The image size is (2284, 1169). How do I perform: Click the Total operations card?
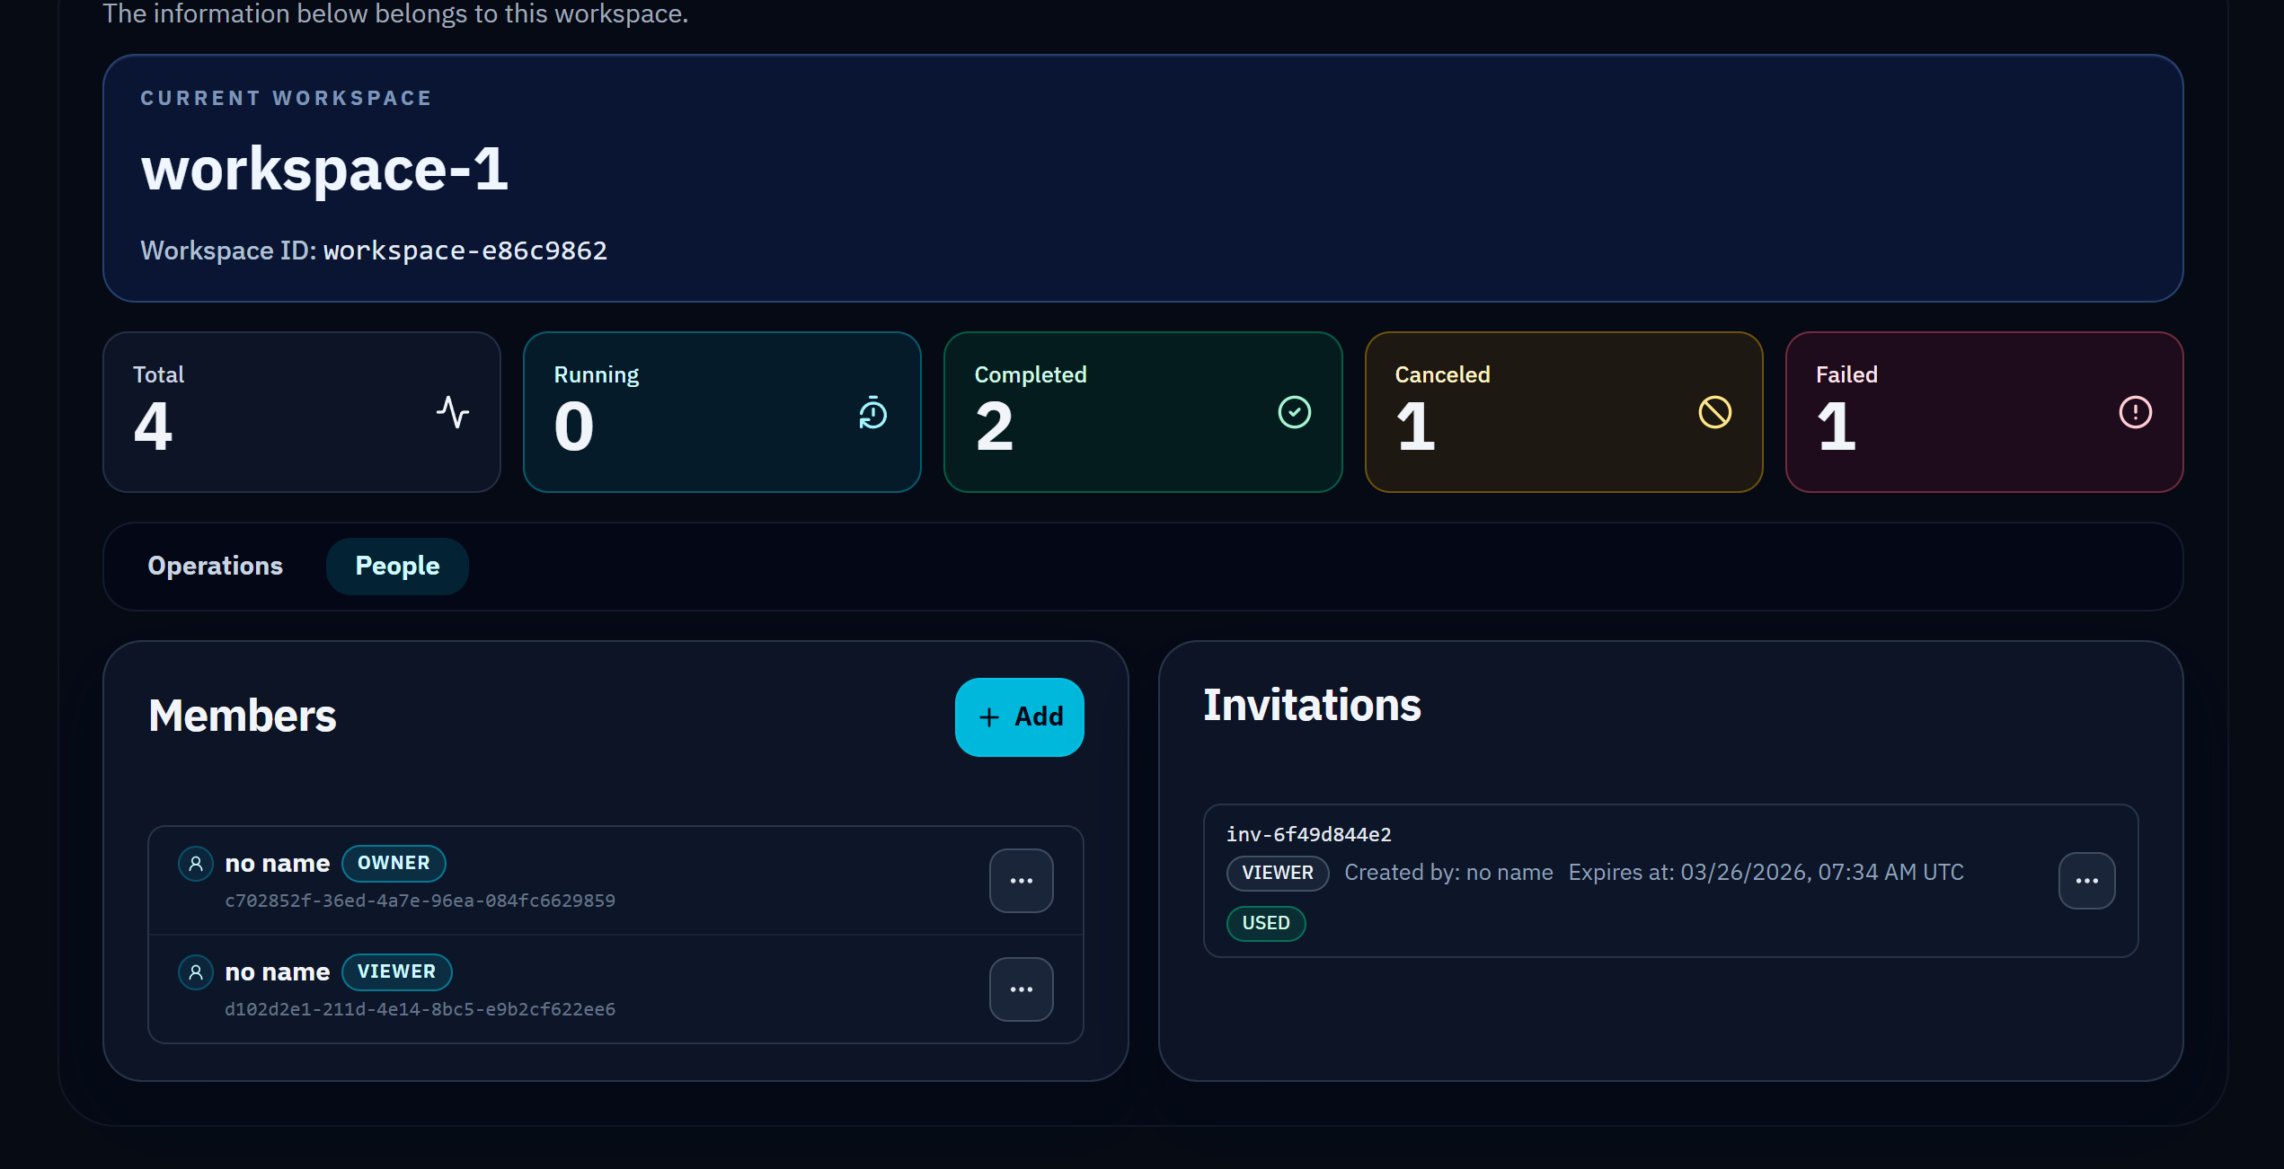pyautogui.click(x=302, y=412)
